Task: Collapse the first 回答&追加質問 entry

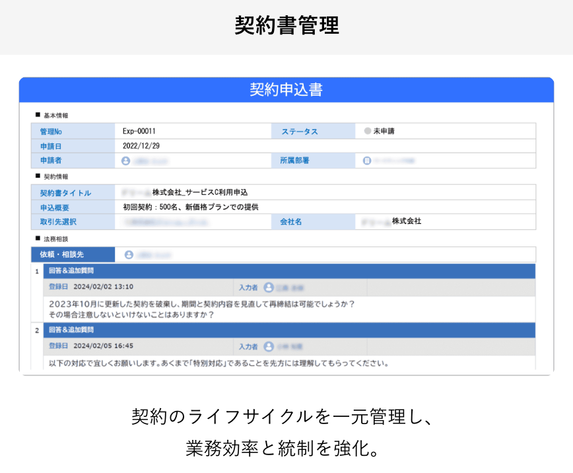Action: [284, 270]
